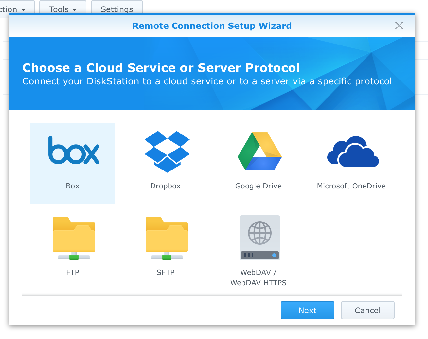Choose the Dropbox logo icon

[x=167, y=151]
